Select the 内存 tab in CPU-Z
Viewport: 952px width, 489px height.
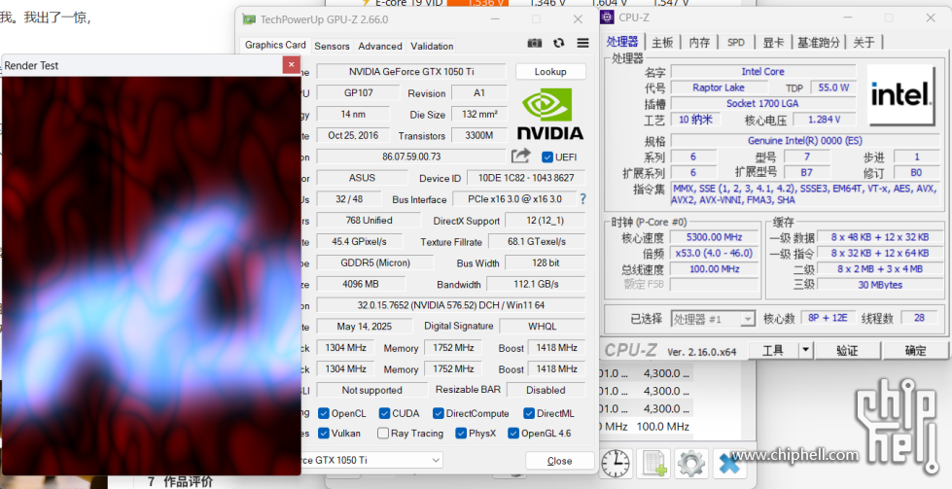[699, 43]
